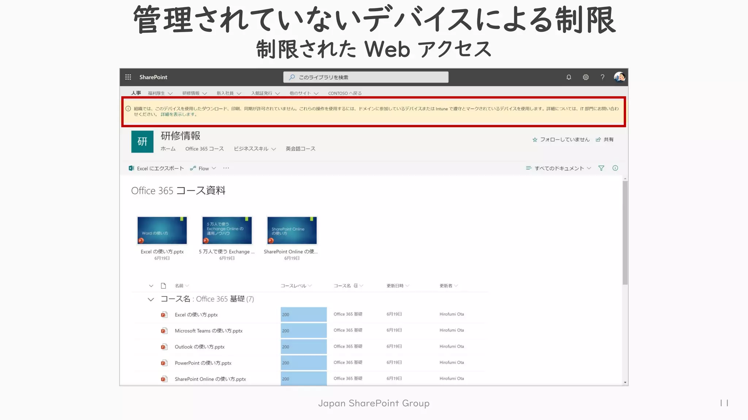Click the vertical scrollbar thumb
Image resolution: width=748 pixels, height=420 pixels.
click(625, 233)
